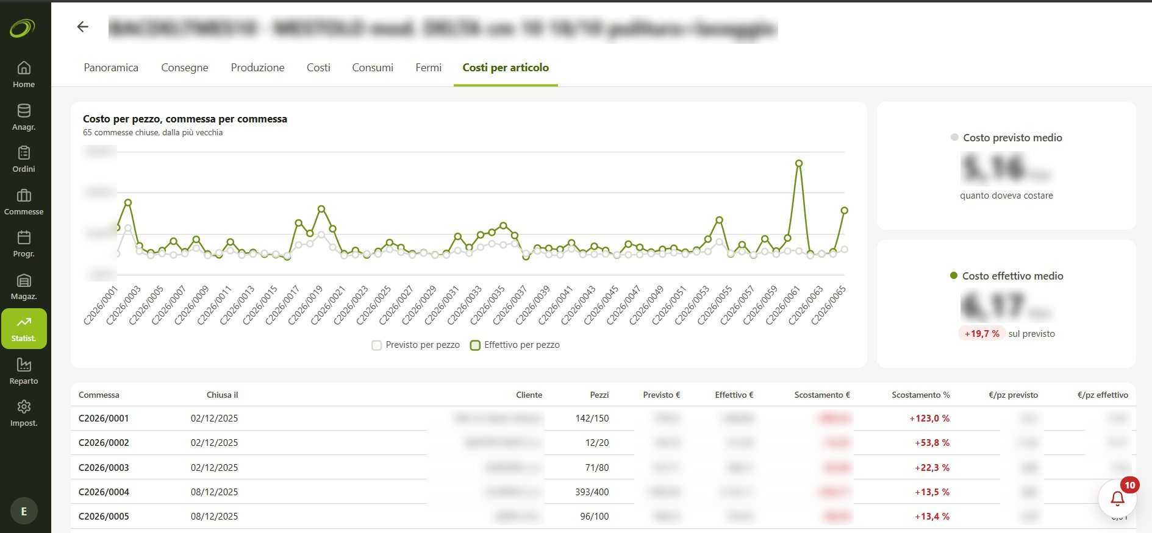The width and height of the screenshot is (1152, 533).
Task: Click the Chiusa il column header
Action: [x=222, y=395]
